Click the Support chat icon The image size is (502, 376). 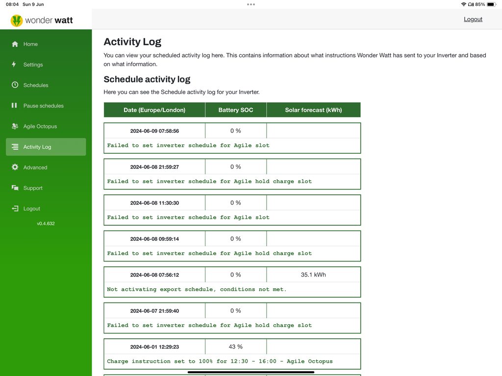15,188
